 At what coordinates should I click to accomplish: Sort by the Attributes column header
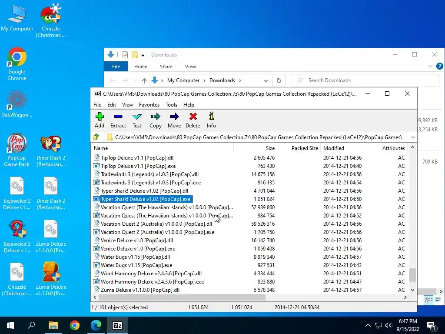pyautogui.click(x=386, y=148)
